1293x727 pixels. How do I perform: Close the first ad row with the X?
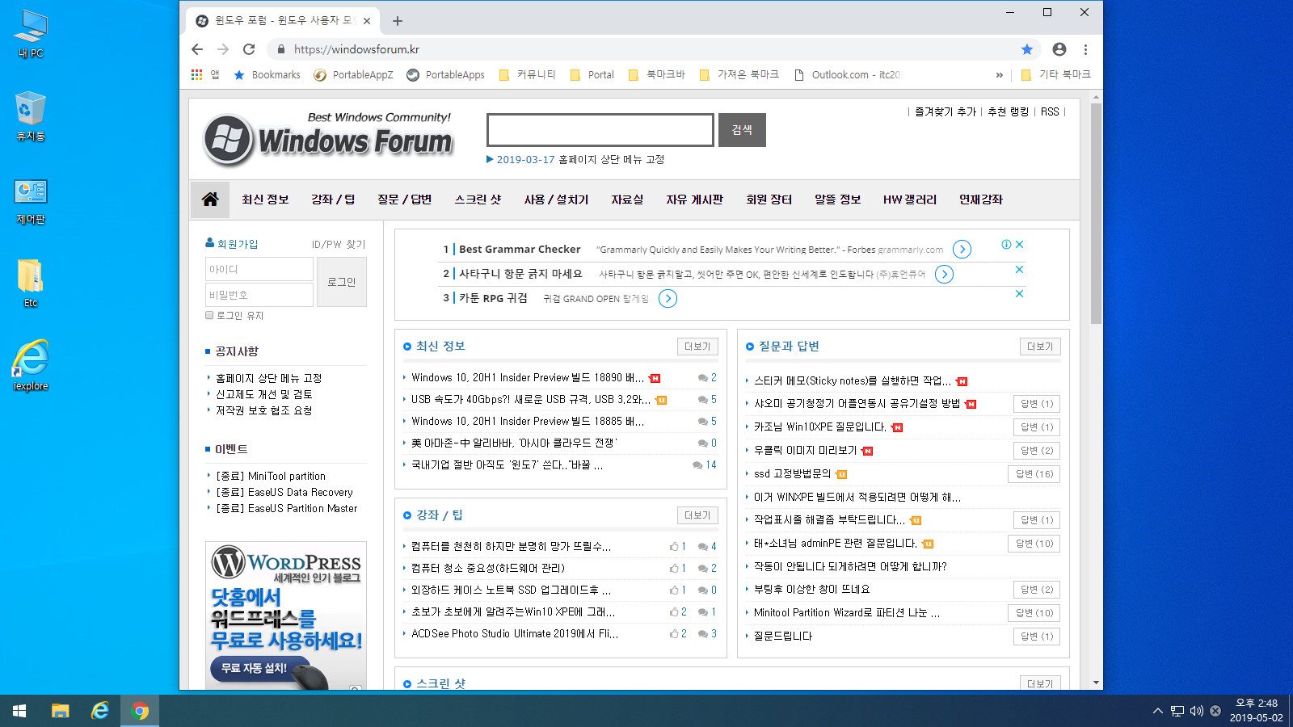[x=1019, y=244]
